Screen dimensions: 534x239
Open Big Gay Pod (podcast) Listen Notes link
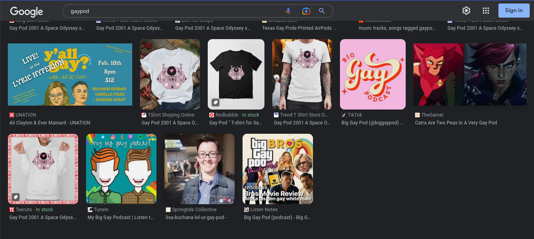[277, 217]
